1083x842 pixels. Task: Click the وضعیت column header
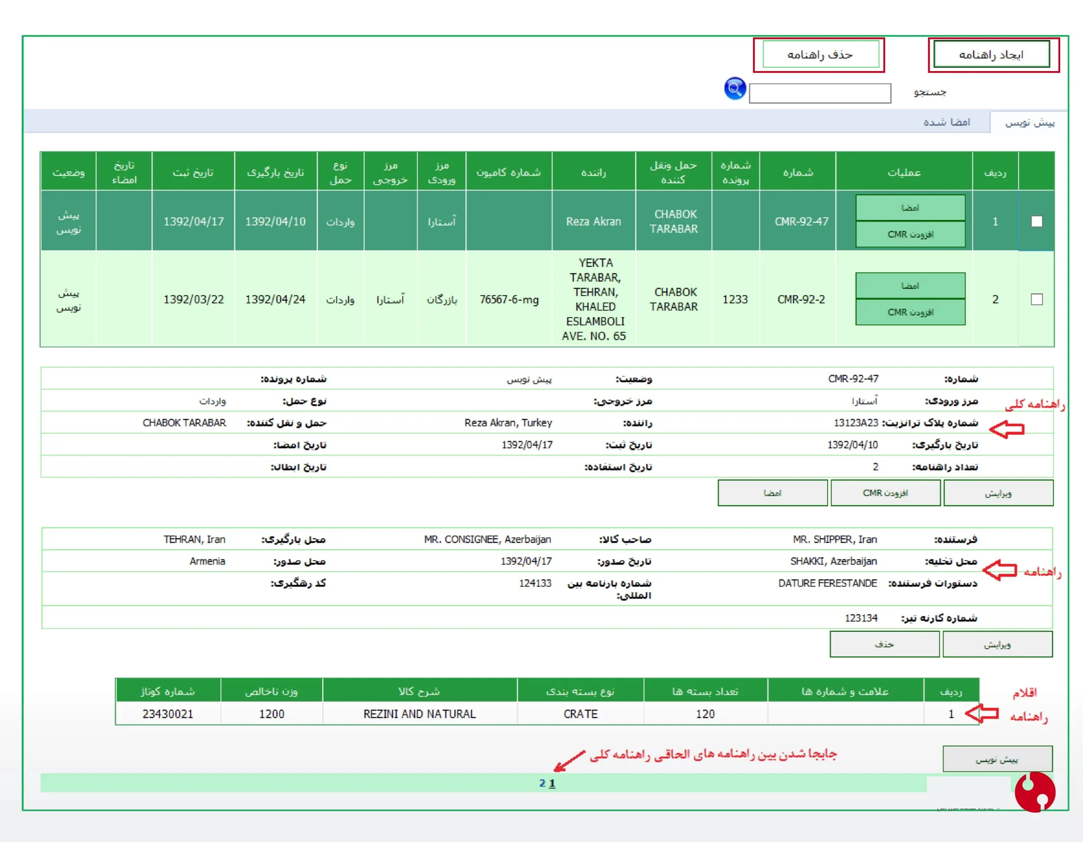(x=69, y=172)
